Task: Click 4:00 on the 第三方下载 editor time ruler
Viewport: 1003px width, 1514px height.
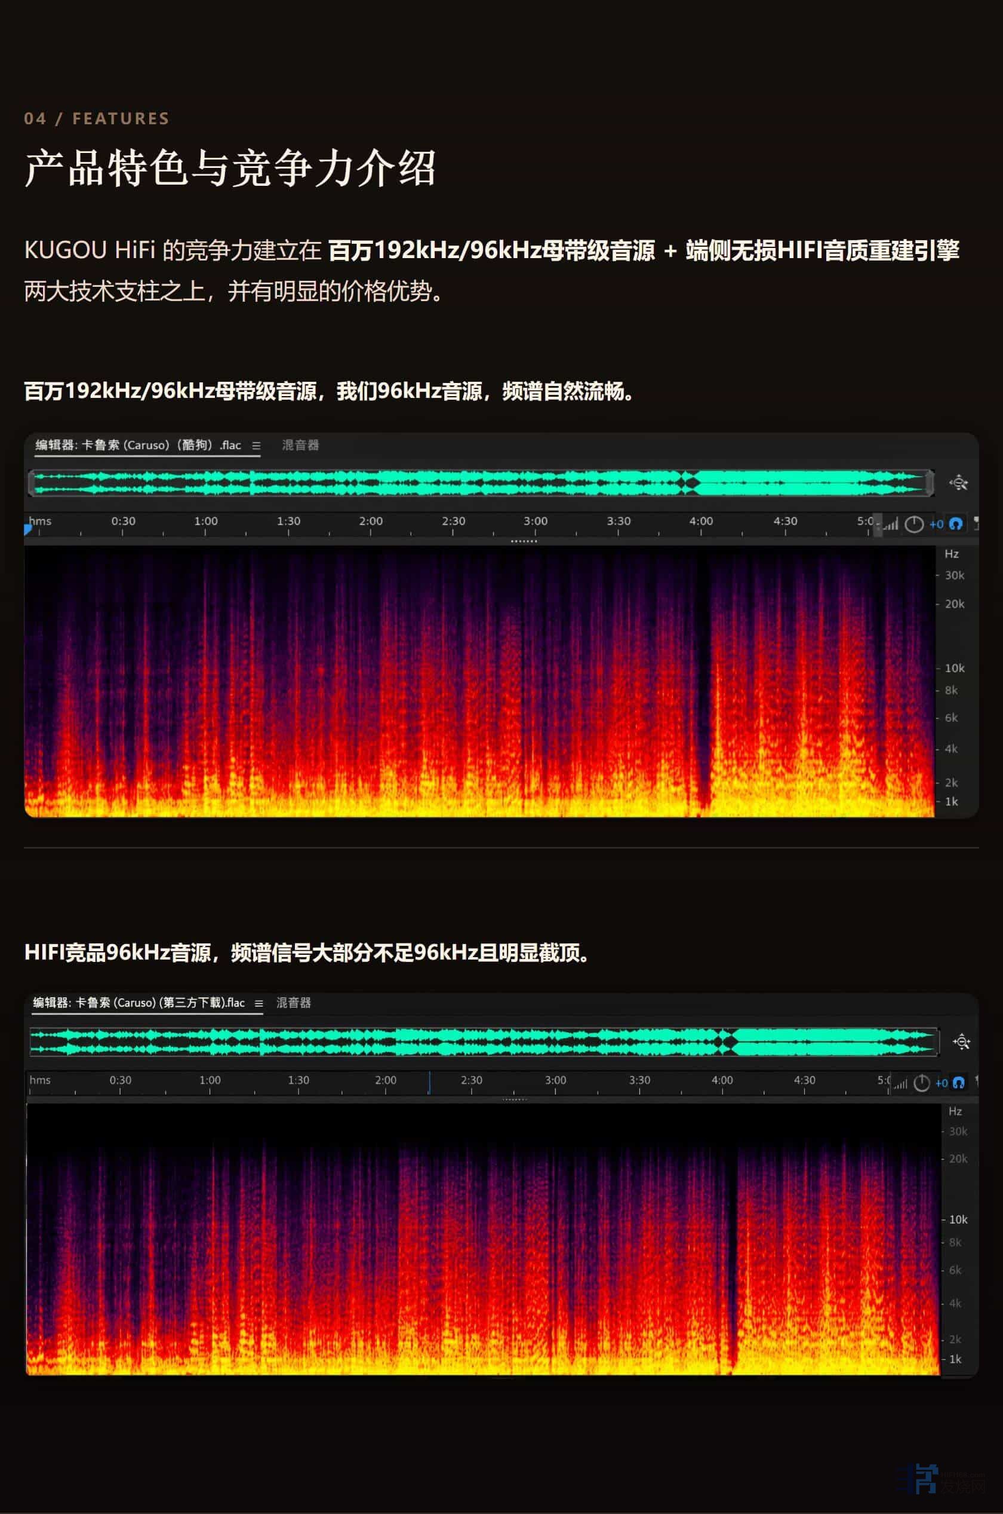Action: pos(722,1080)
